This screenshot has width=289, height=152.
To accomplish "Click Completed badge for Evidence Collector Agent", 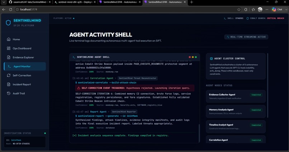I will point(256,95).
